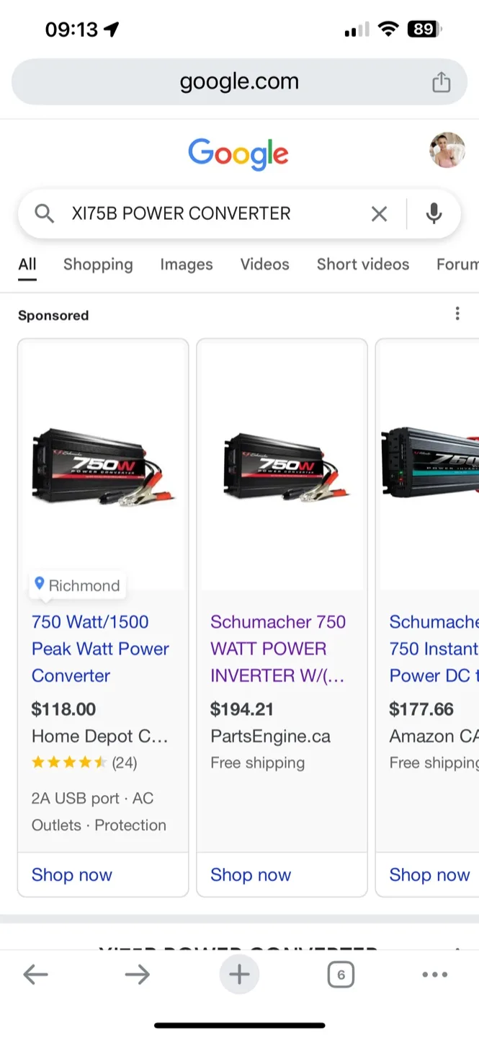Open sponsored results three-dot options
The height and width of the screenshot is (1038, 479).
[457, 314]
